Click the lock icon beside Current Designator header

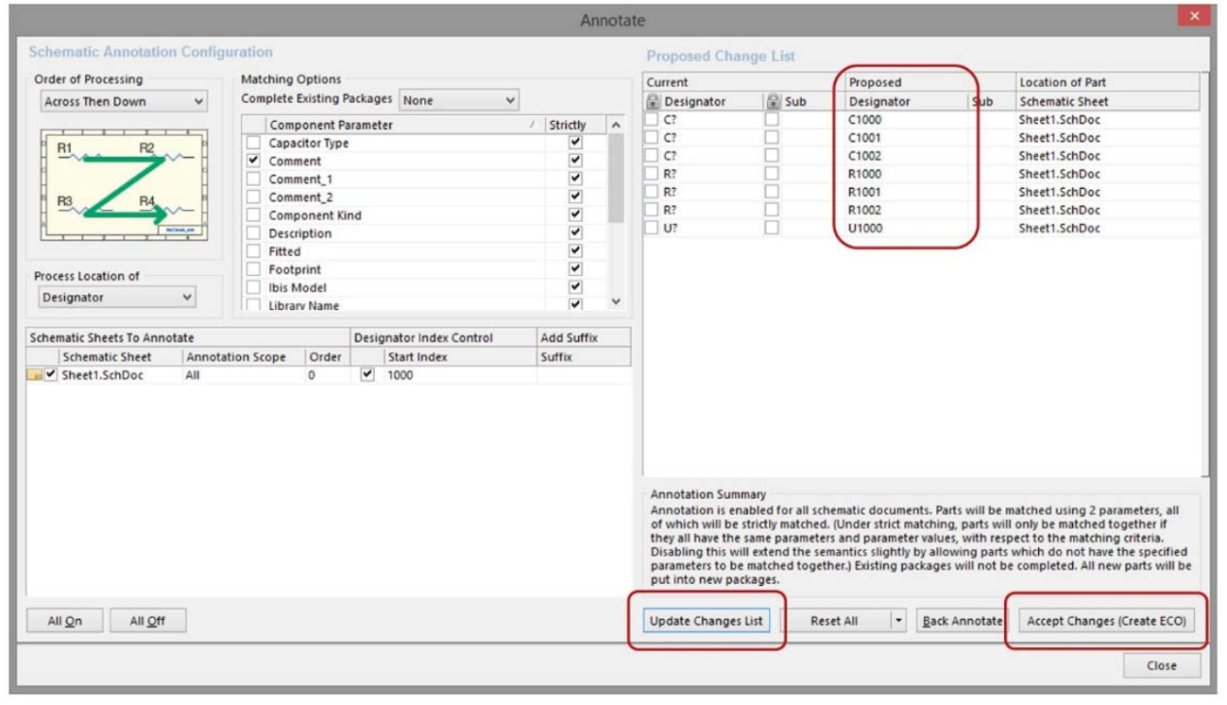653,102
